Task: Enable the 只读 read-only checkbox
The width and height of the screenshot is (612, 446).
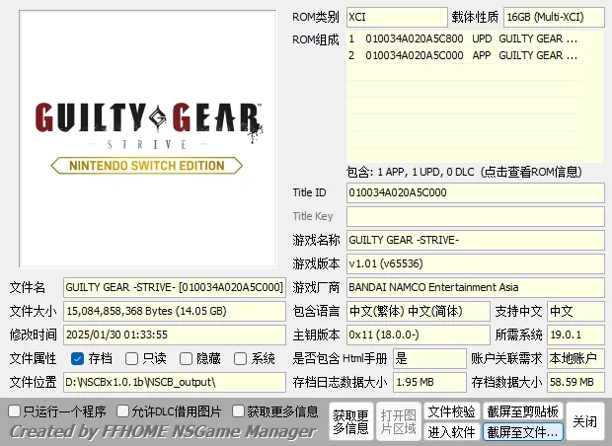Action: click(133, 358)
